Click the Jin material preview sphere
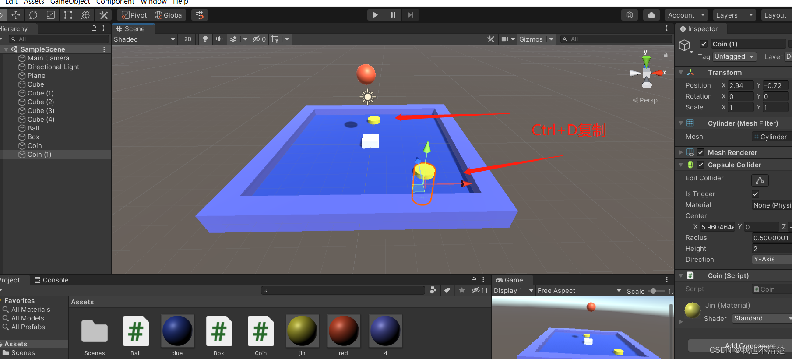The image size is (792, 359). tap(692, 310)
